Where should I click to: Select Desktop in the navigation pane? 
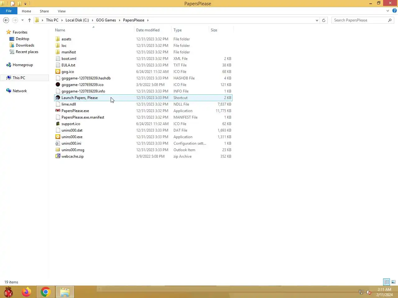click(x=22, y=39)
